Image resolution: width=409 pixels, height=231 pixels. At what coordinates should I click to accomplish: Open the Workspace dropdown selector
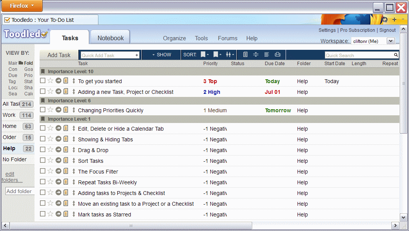tap(391, 41)
